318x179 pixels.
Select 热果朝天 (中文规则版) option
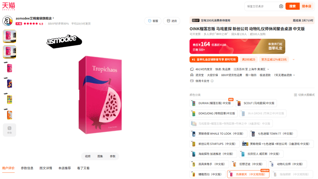point(248,174)
